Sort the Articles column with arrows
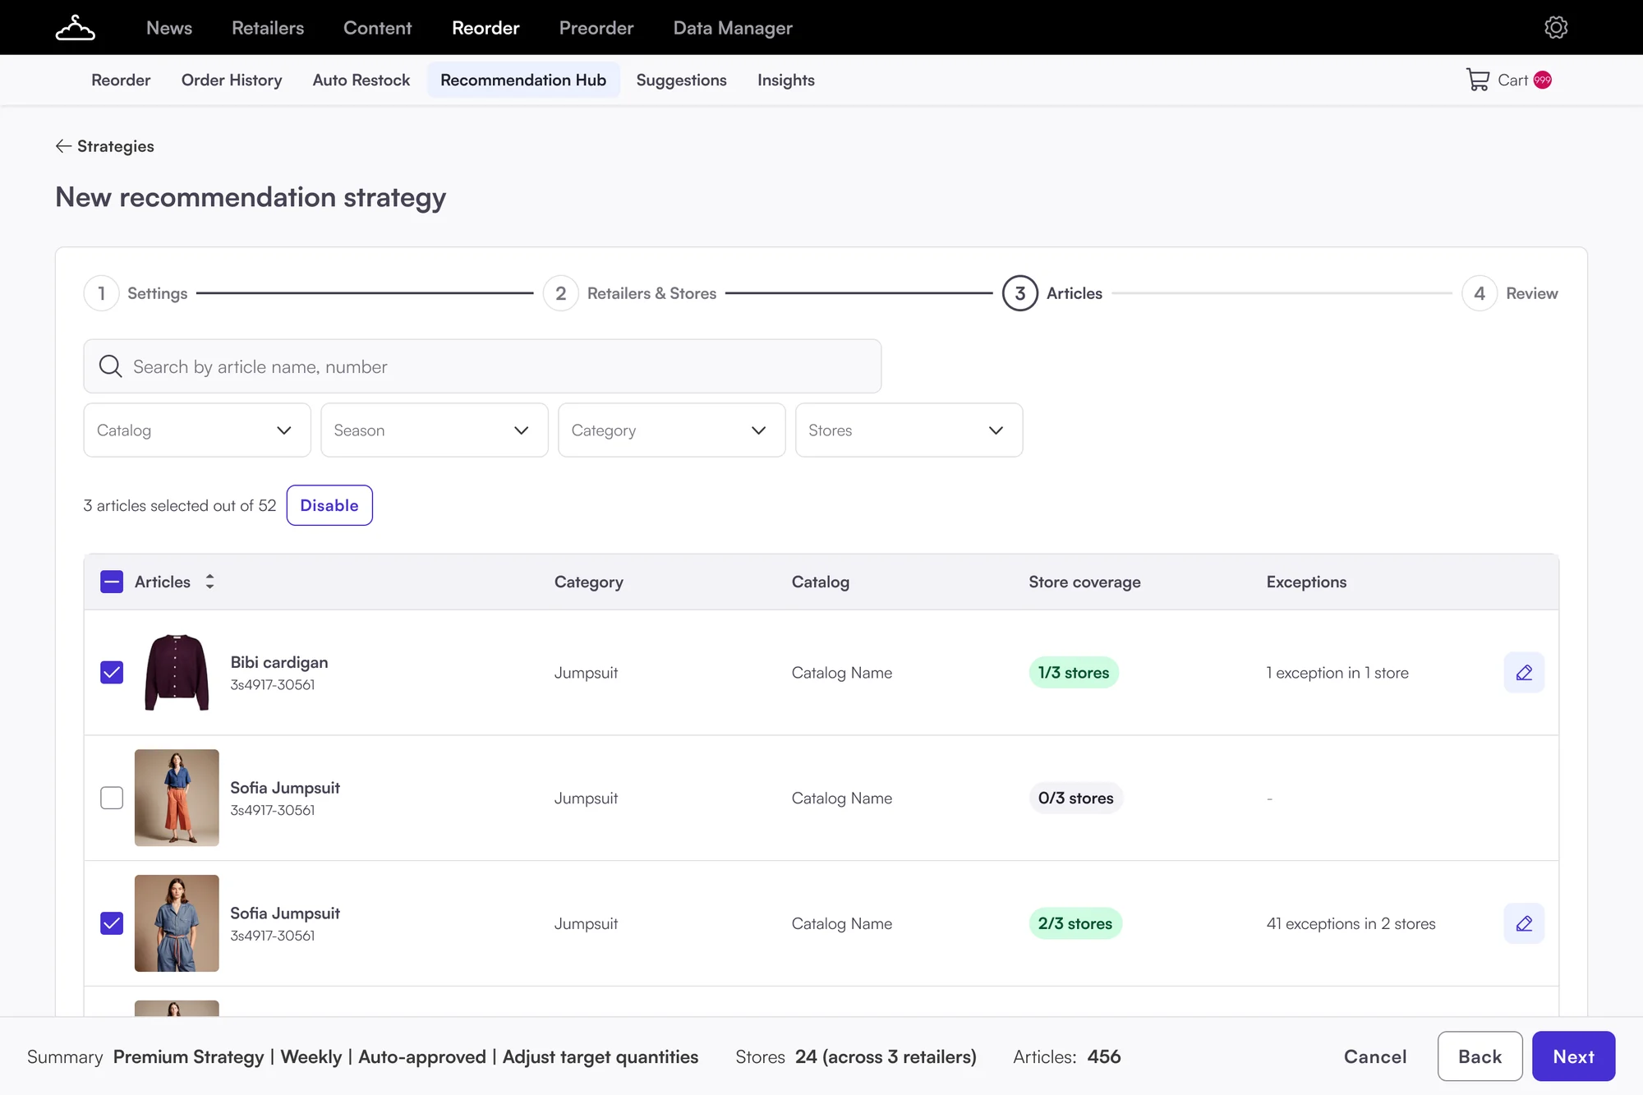The width and height of the screenshot is (1643, 1095). tap(210, 582)
